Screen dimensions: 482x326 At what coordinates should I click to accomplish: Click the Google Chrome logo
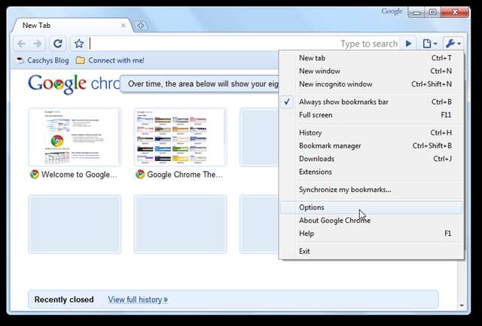point(74,84)
